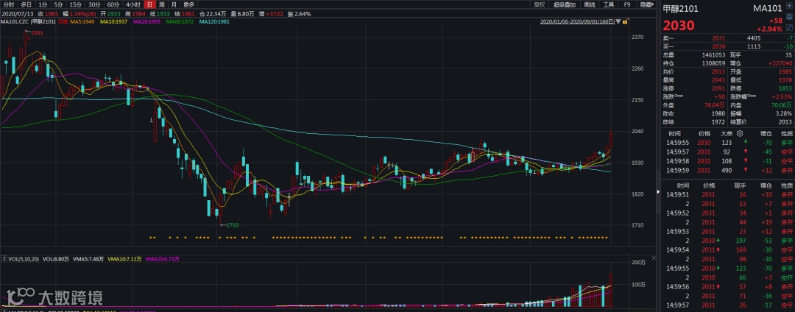
Task: Open large-order settings gear icon
Action: pyautogui.click(x=739, y=134)
